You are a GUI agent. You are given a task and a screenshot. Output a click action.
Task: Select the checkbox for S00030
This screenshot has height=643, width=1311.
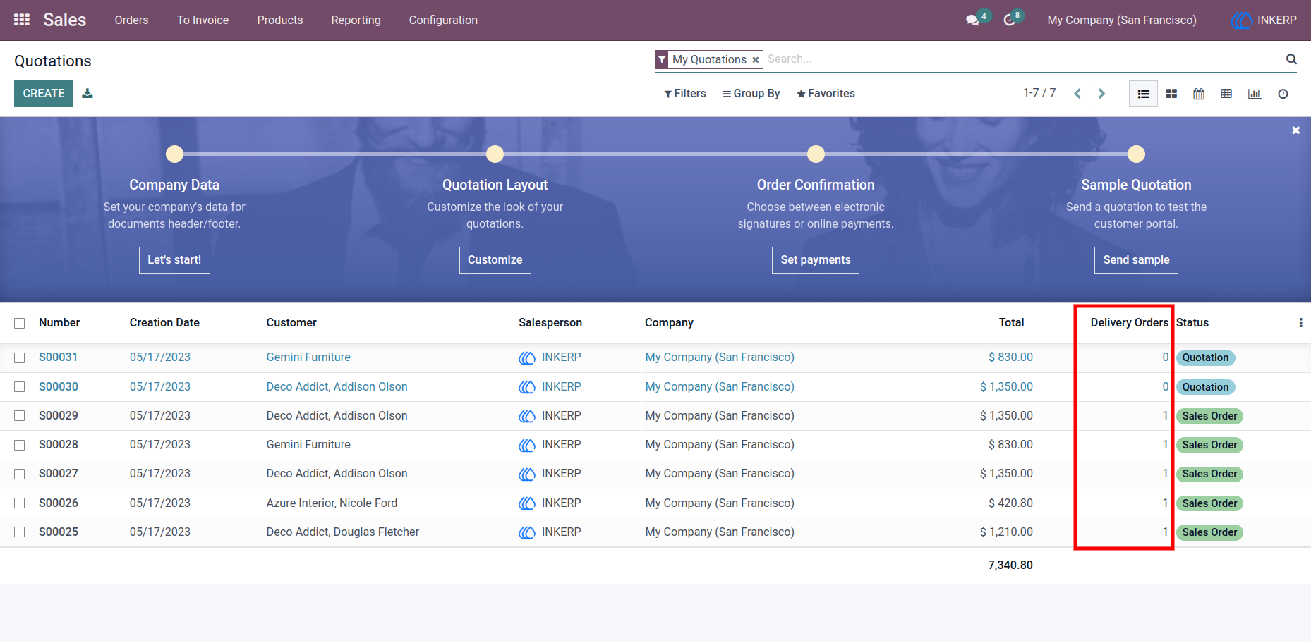20,387
